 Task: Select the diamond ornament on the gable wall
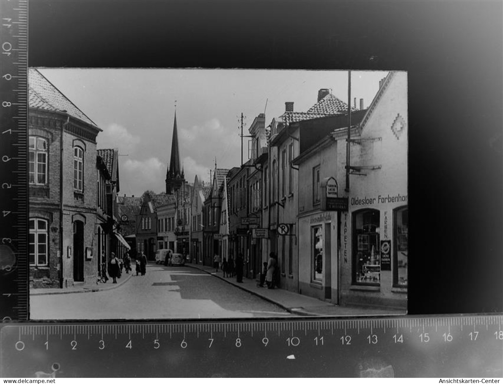(x=398, y=126)
